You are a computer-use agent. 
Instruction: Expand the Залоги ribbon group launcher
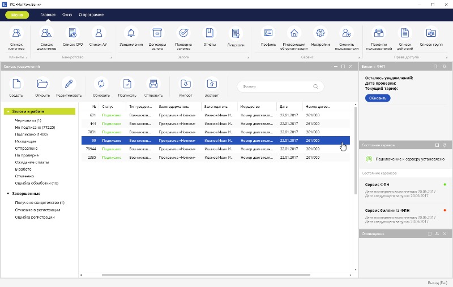pyautogui.click(x=247, y=58)
